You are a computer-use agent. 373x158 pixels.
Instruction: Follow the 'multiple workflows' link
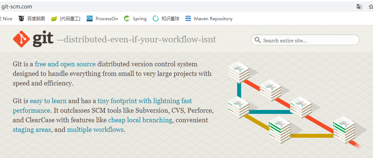tap(95, 130)
